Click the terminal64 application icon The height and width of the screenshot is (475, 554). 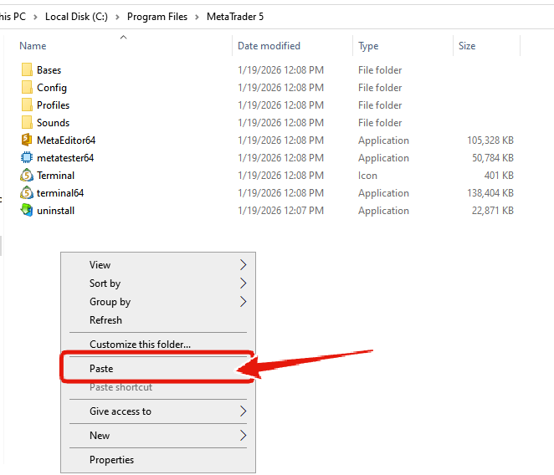[x=27, y=193]
